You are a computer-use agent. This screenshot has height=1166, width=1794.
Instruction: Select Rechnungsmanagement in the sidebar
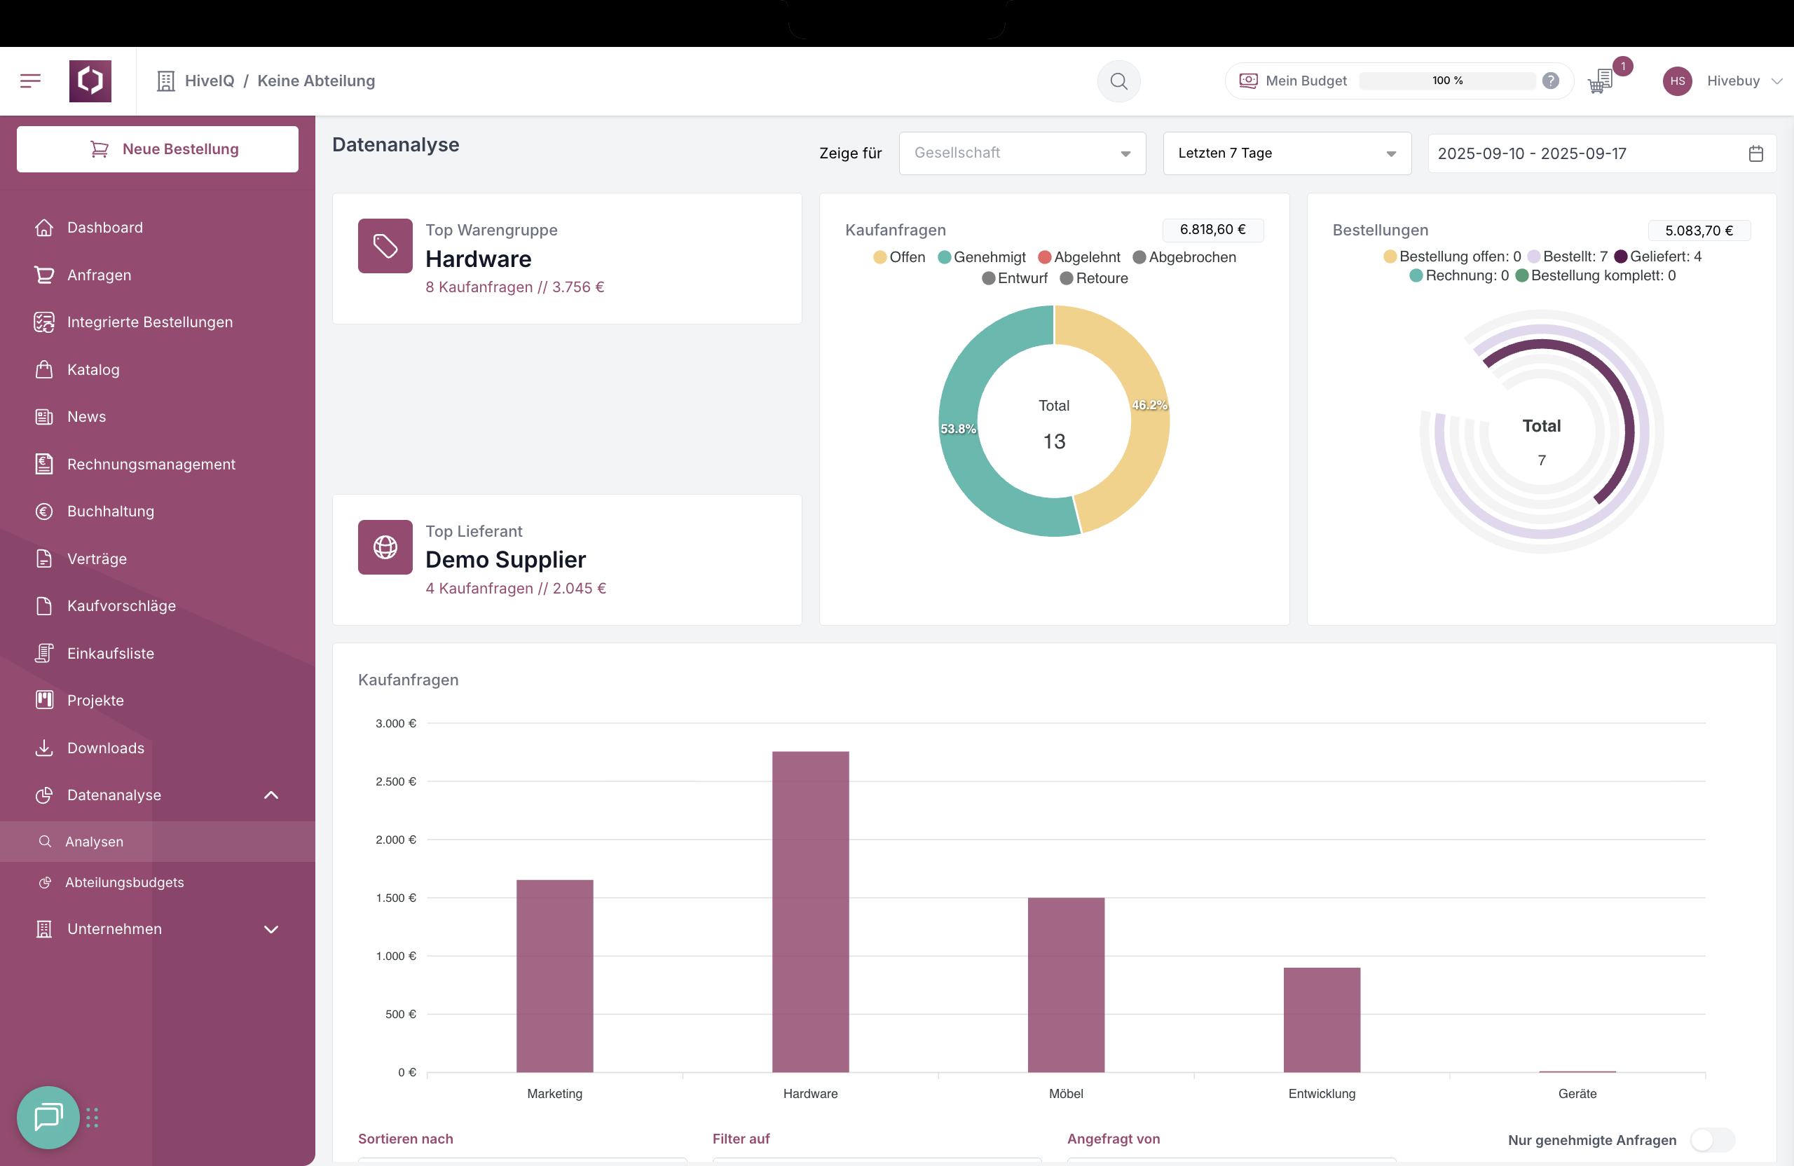pos(151,465)
